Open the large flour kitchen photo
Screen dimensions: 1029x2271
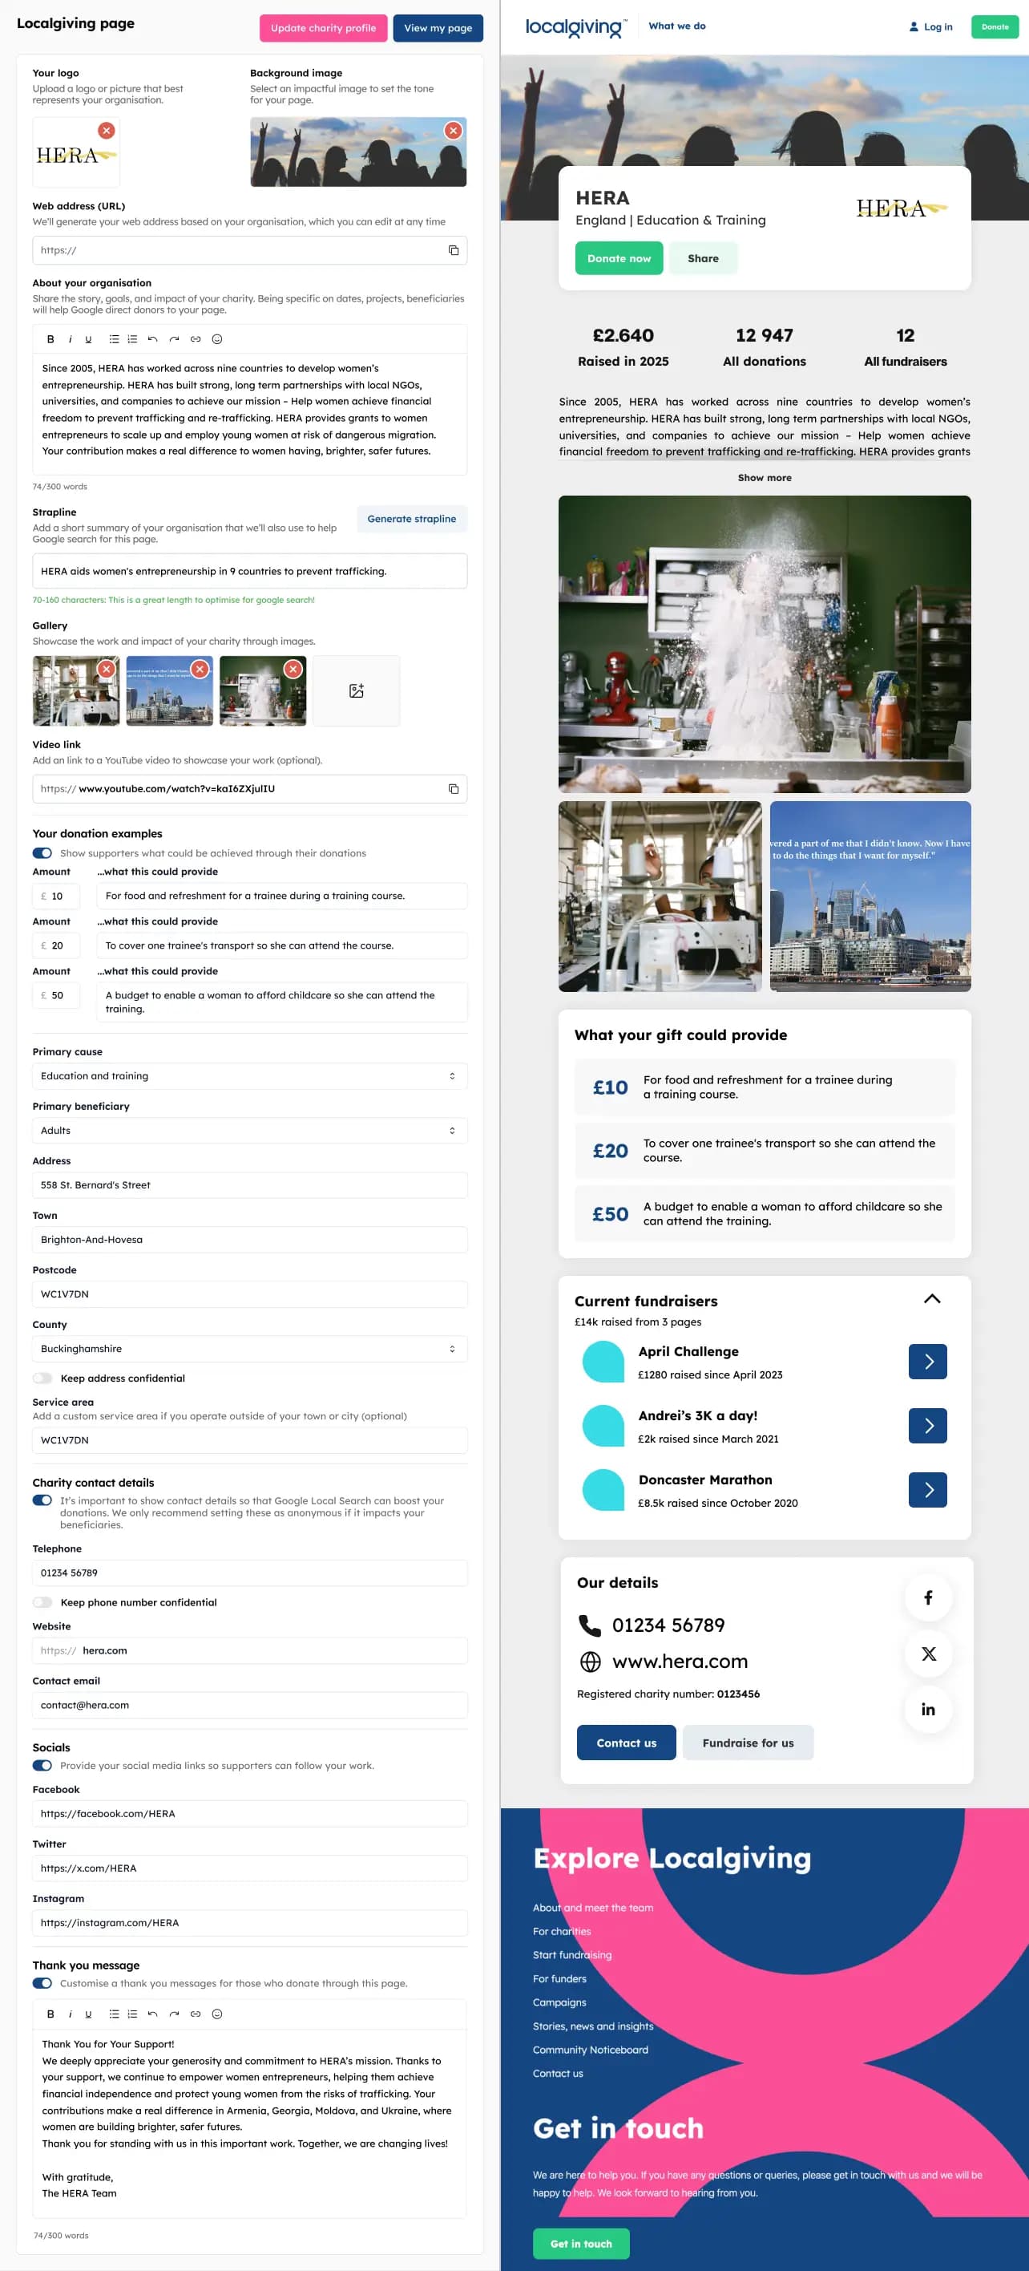coord(764,645)
